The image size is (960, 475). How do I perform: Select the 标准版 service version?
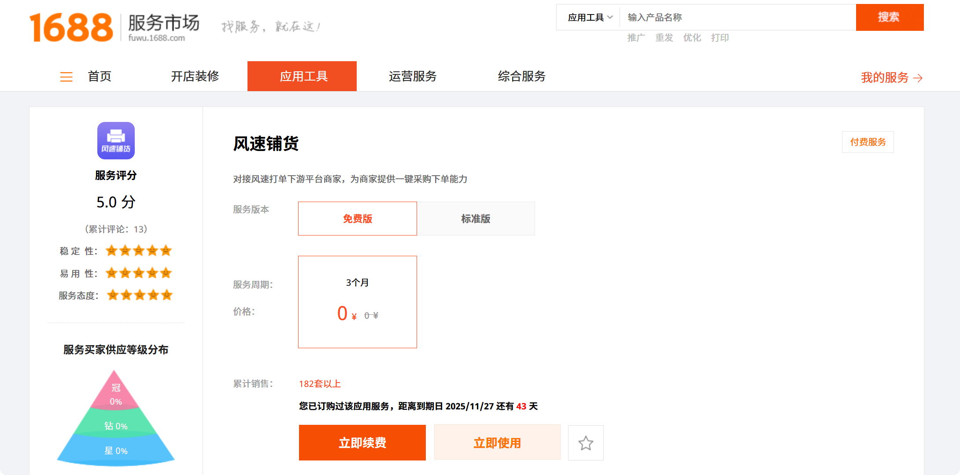[476, 219]
